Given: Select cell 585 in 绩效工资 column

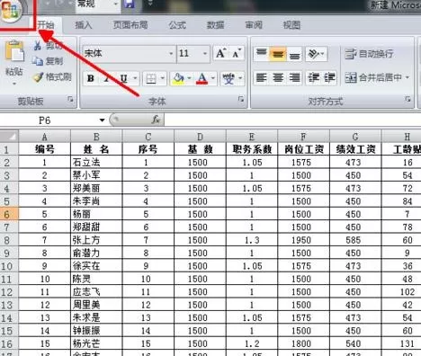Looking at the screenshot, I should click(x=355, y=240).
